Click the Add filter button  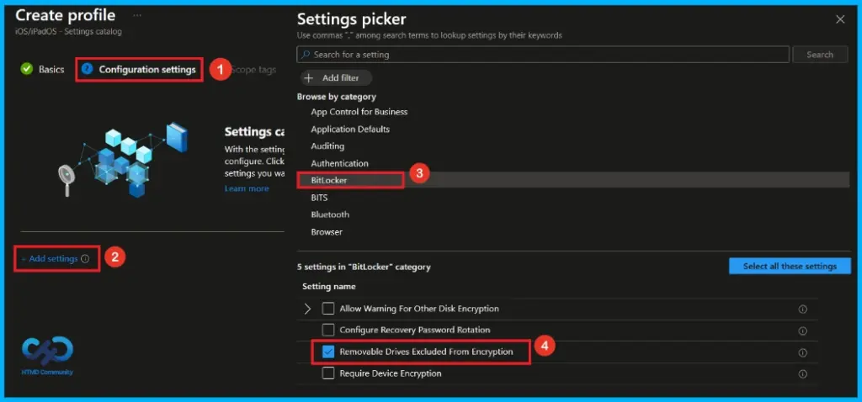[x=336, y=78]
